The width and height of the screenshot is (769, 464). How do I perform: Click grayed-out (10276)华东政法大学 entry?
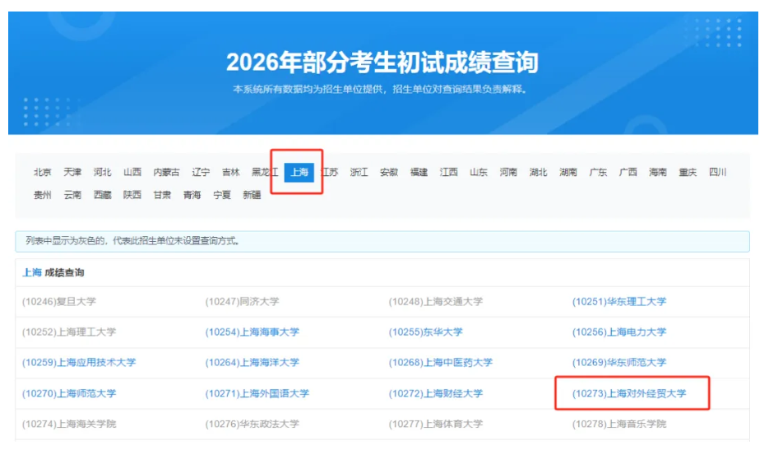click(252, 424)
